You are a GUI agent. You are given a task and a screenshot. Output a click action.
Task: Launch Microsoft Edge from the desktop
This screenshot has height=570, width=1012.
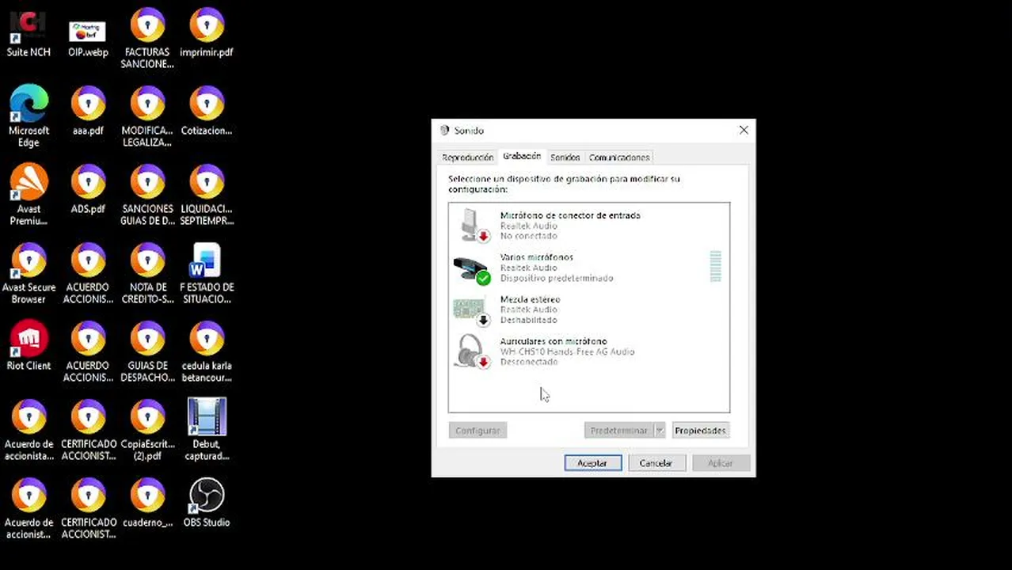point(29,117)
